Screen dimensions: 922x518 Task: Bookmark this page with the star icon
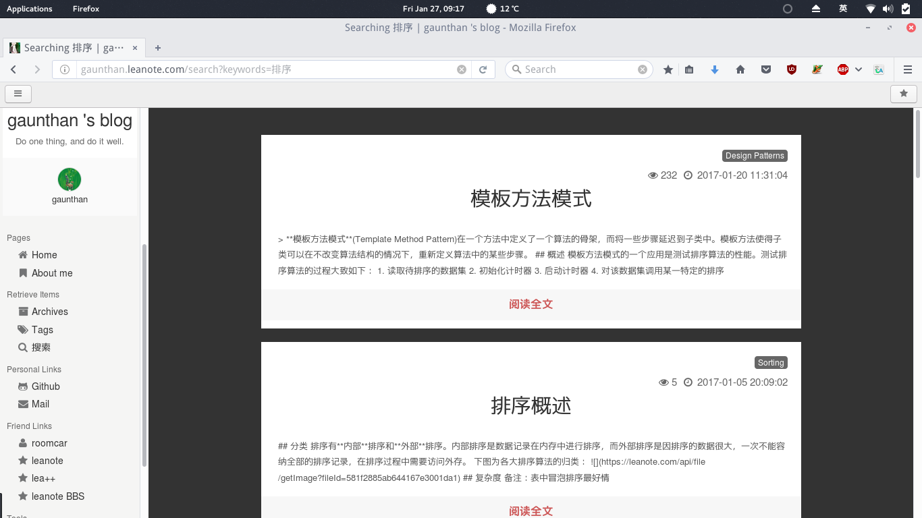[668, 69]
